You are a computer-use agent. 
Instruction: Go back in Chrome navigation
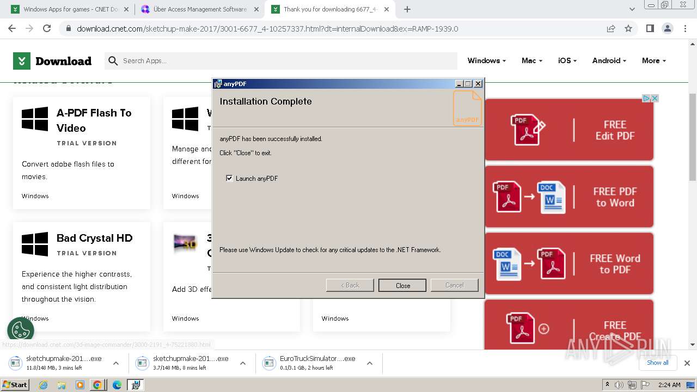point(12,28)
